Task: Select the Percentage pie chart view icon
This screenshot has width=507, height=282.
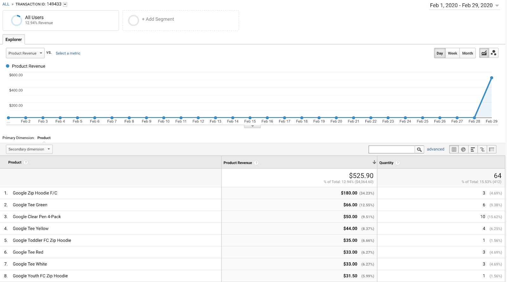Action: pos(463,149)
